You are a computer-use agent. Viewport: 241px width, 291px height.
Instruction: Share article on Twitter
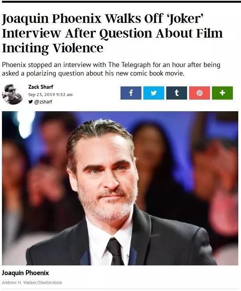153,93
